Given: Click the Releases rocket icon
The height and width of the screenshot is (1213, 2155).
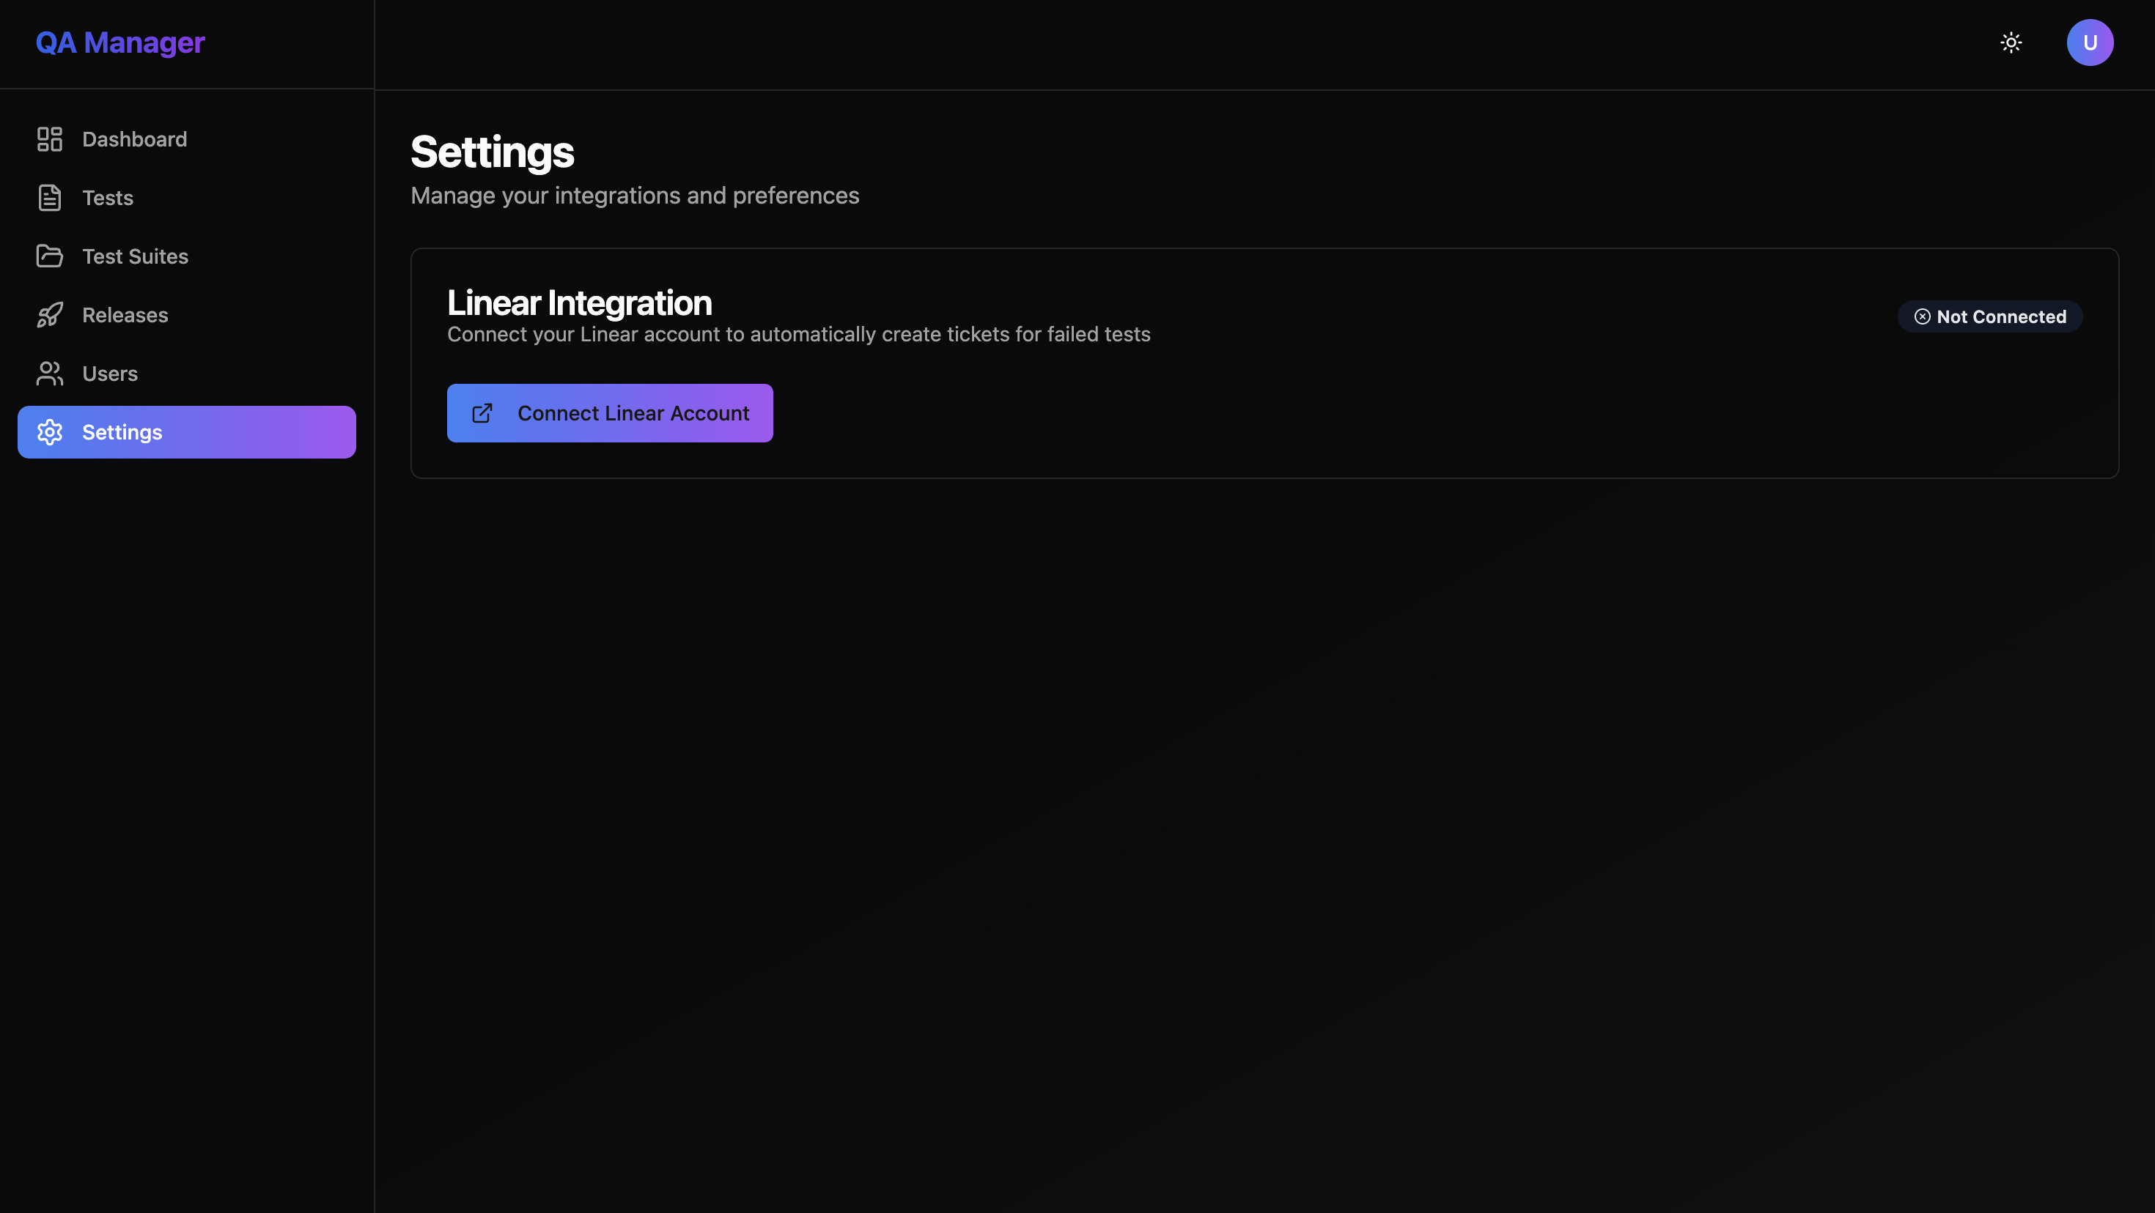Looking at the screenshot, I should pos(49,315).
